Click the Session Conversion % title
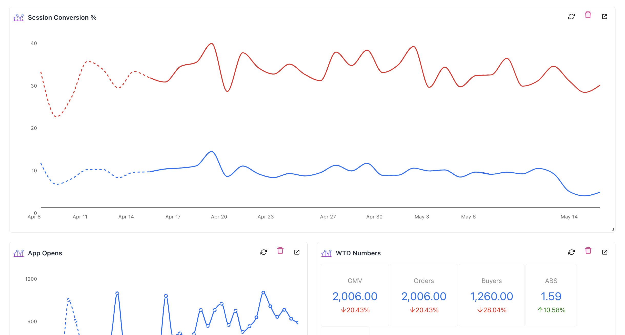The height and width of the screenshot is (335, 625). (x=62, y=17)
